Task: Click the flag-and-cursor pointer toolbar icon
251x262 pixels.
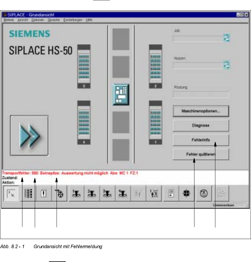Action: coord(11,193)
